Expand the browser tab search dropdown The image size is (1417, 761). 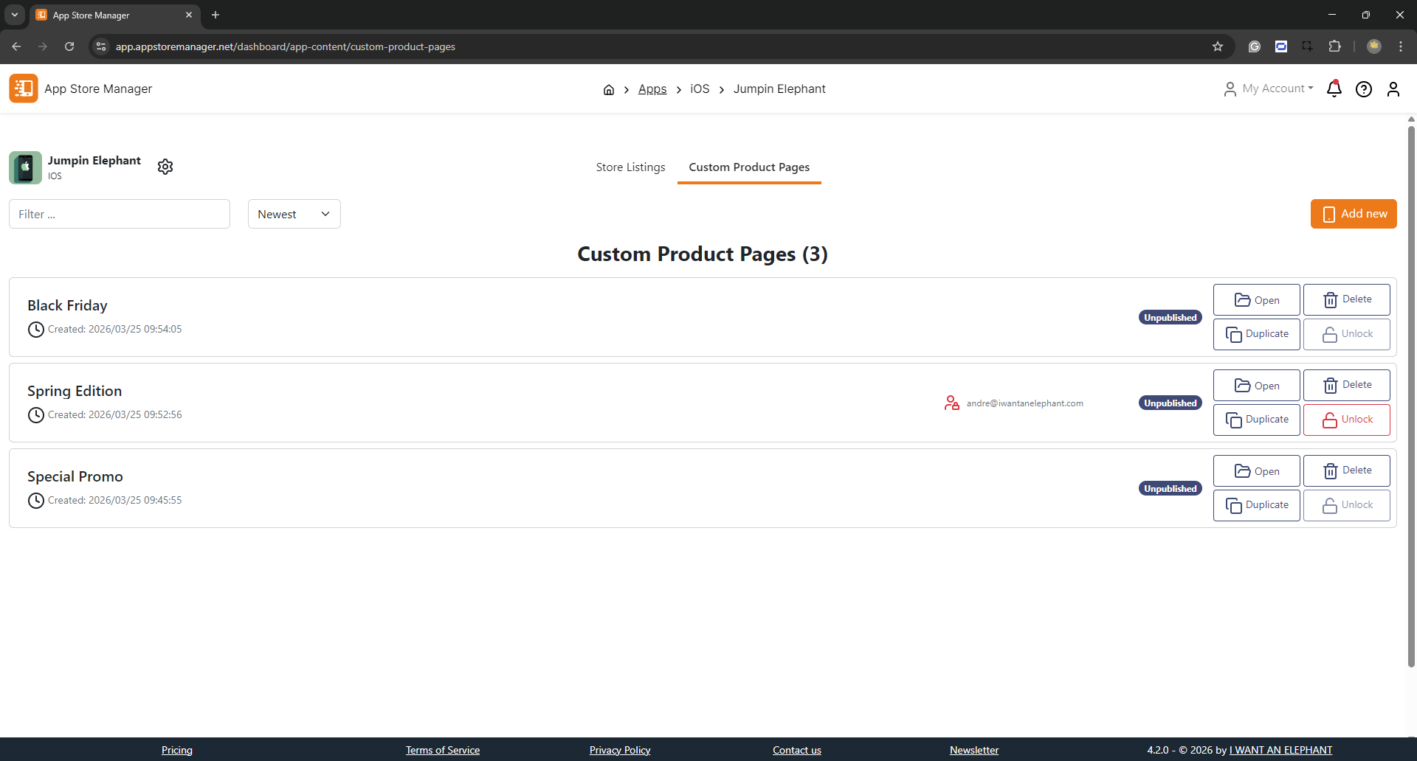coord(15,15)
